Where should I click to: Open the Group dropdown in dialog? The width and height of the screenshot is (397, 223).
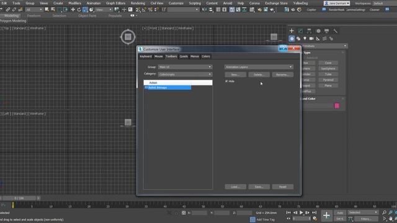click(185, 67)
